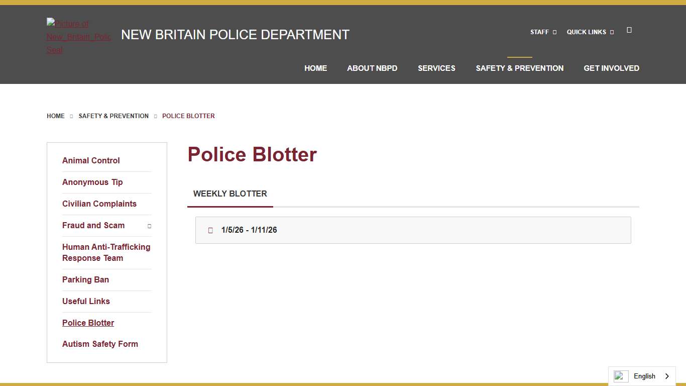This screenshot has width=686, height=386.
Task: Click the New Britain Police Seal image link
Action: [79, 36]
